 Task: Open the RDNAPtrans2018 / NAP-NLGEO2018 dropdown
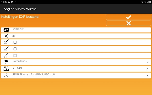tap(81, 75)
